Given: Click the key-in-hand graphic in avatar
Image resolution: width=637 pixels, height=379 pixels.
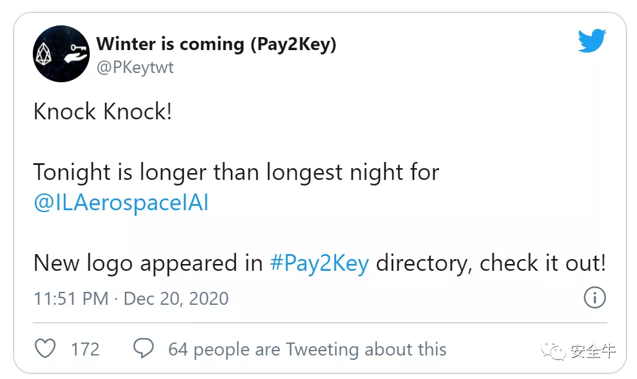Looking at the screenshot, I should coord(76,54).
